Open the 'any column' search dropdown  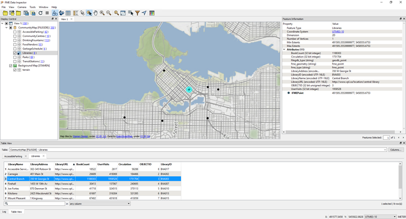point(100,204)
